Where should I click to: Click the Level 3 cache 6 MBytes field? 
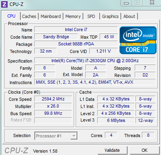[116, 120]
